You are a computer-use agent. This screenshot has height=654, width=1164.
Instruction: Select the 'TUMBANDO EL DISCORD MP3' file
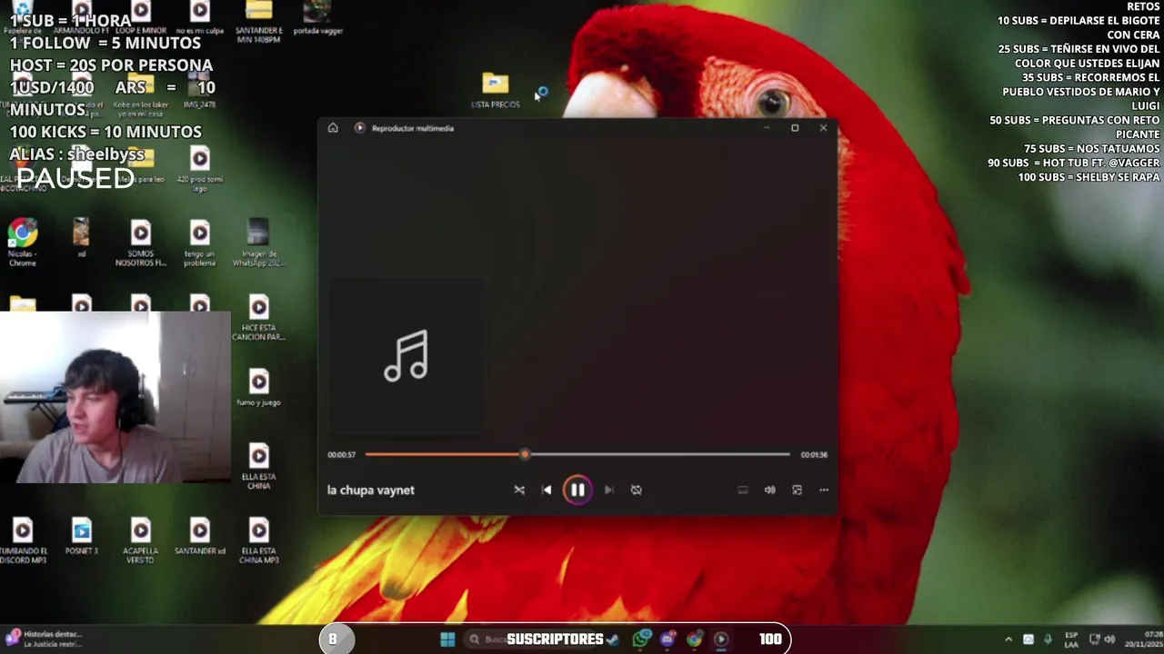pyautogui.click(x=23, y=541)
